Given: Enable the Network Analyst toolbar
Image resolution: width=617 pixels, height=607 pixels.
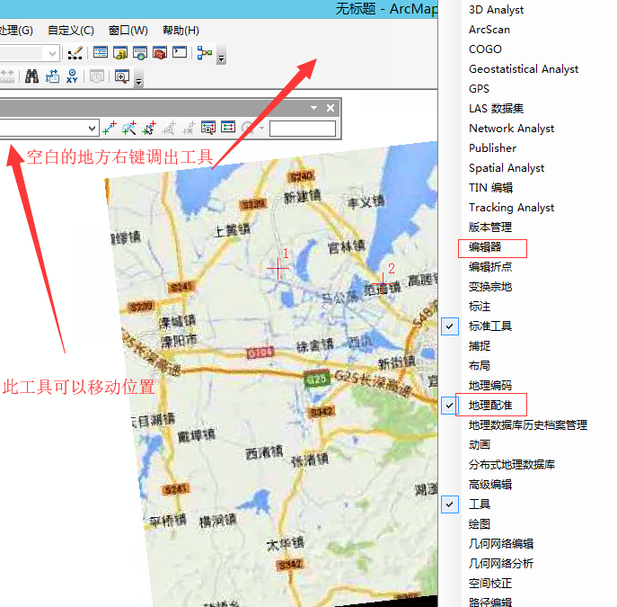Looking at the screenshot, I should [512, 129].
